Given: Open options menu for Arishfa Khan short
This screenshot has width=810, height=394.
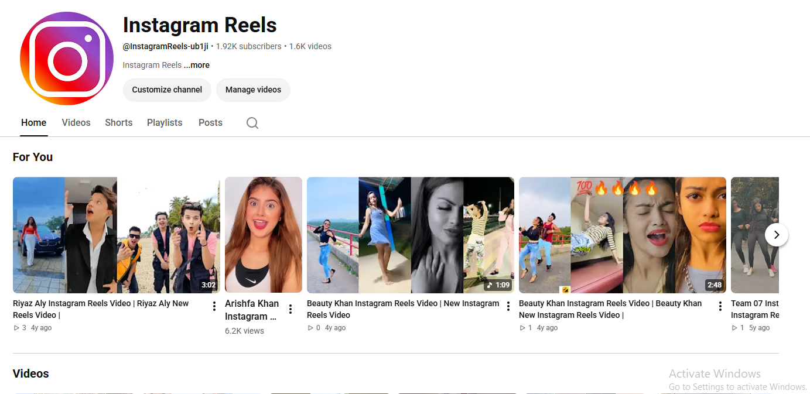Looking at the screenshot, I should pyautogui.click(x=290, y=309).
